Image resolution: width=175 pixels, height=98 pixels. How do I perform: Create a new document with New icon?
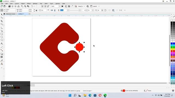[2, 6]
